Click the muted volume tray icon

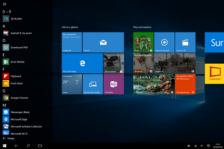click(202, 146)
